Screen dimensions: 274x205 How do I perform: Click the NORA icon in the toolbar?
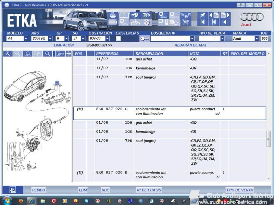(124, 22)
